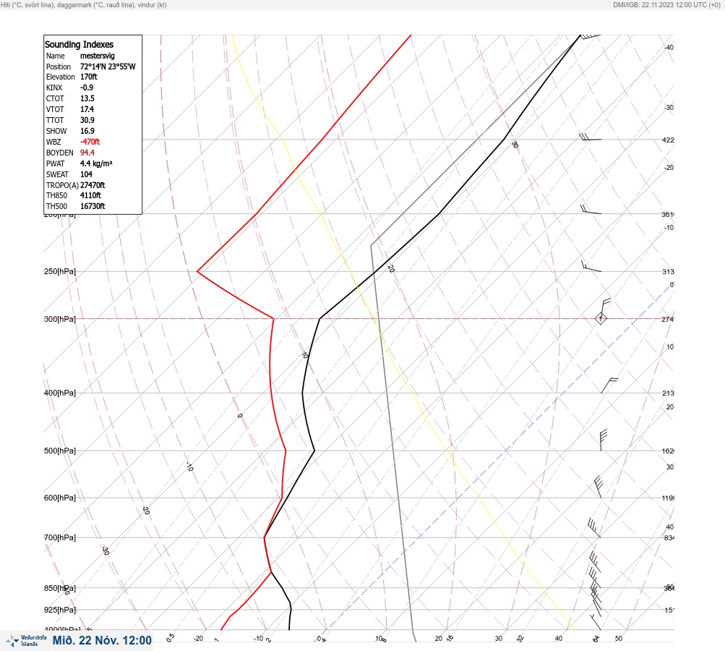725x651 pixels.
Task: Click the 925[hPa] pressure label
Action: [60, 610]
